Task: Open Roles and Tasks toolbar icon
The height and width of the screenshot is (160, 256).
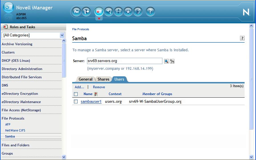Action: point(99,12)
